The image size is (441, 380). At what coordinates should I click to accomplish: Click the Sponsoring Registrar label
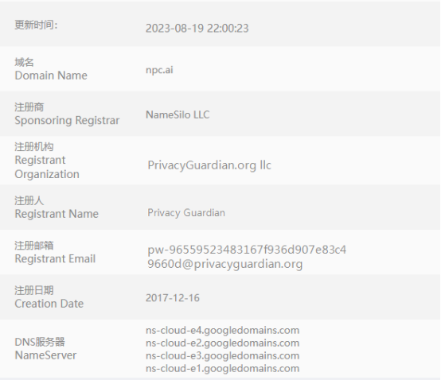click(67, 121)
